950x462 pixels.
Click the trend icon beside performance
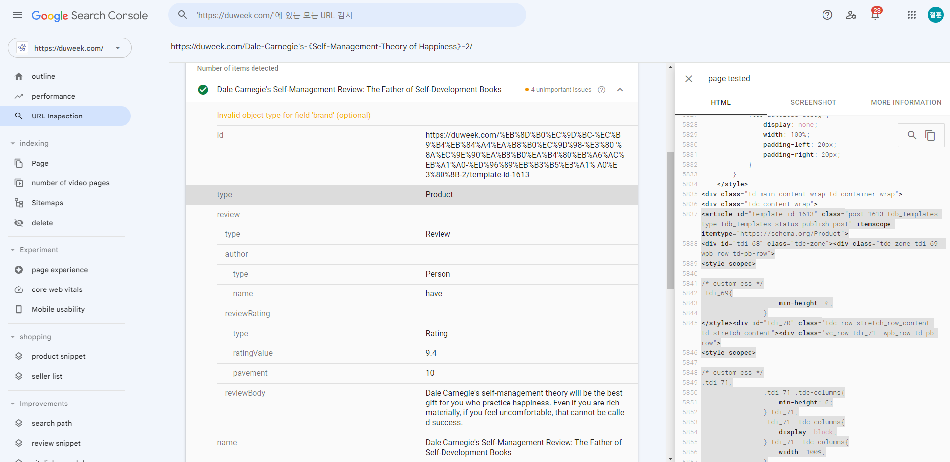(19, 96)
